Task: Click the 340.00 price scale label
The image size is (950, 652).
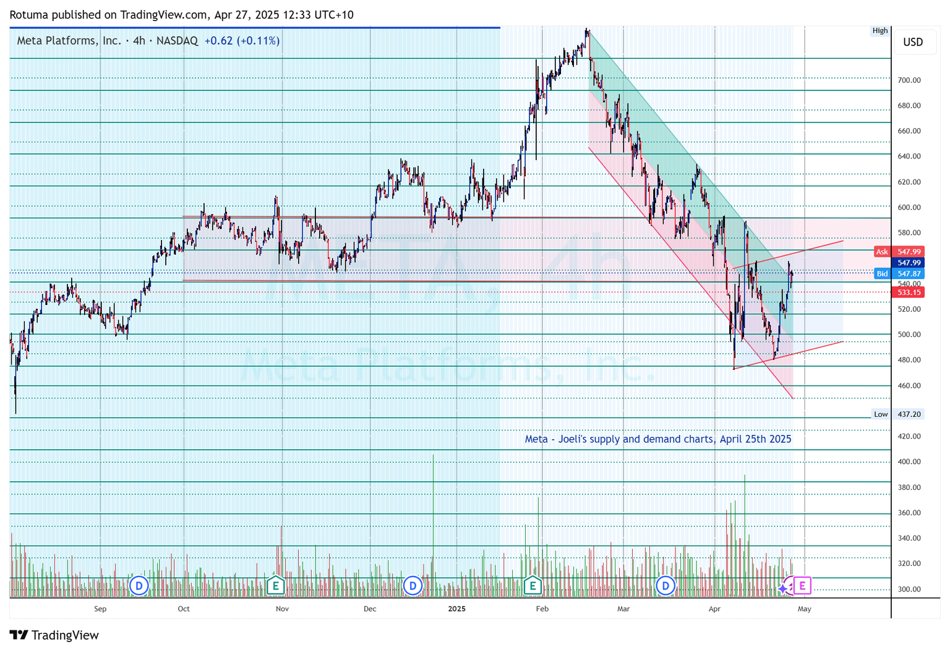Action: 909,538
